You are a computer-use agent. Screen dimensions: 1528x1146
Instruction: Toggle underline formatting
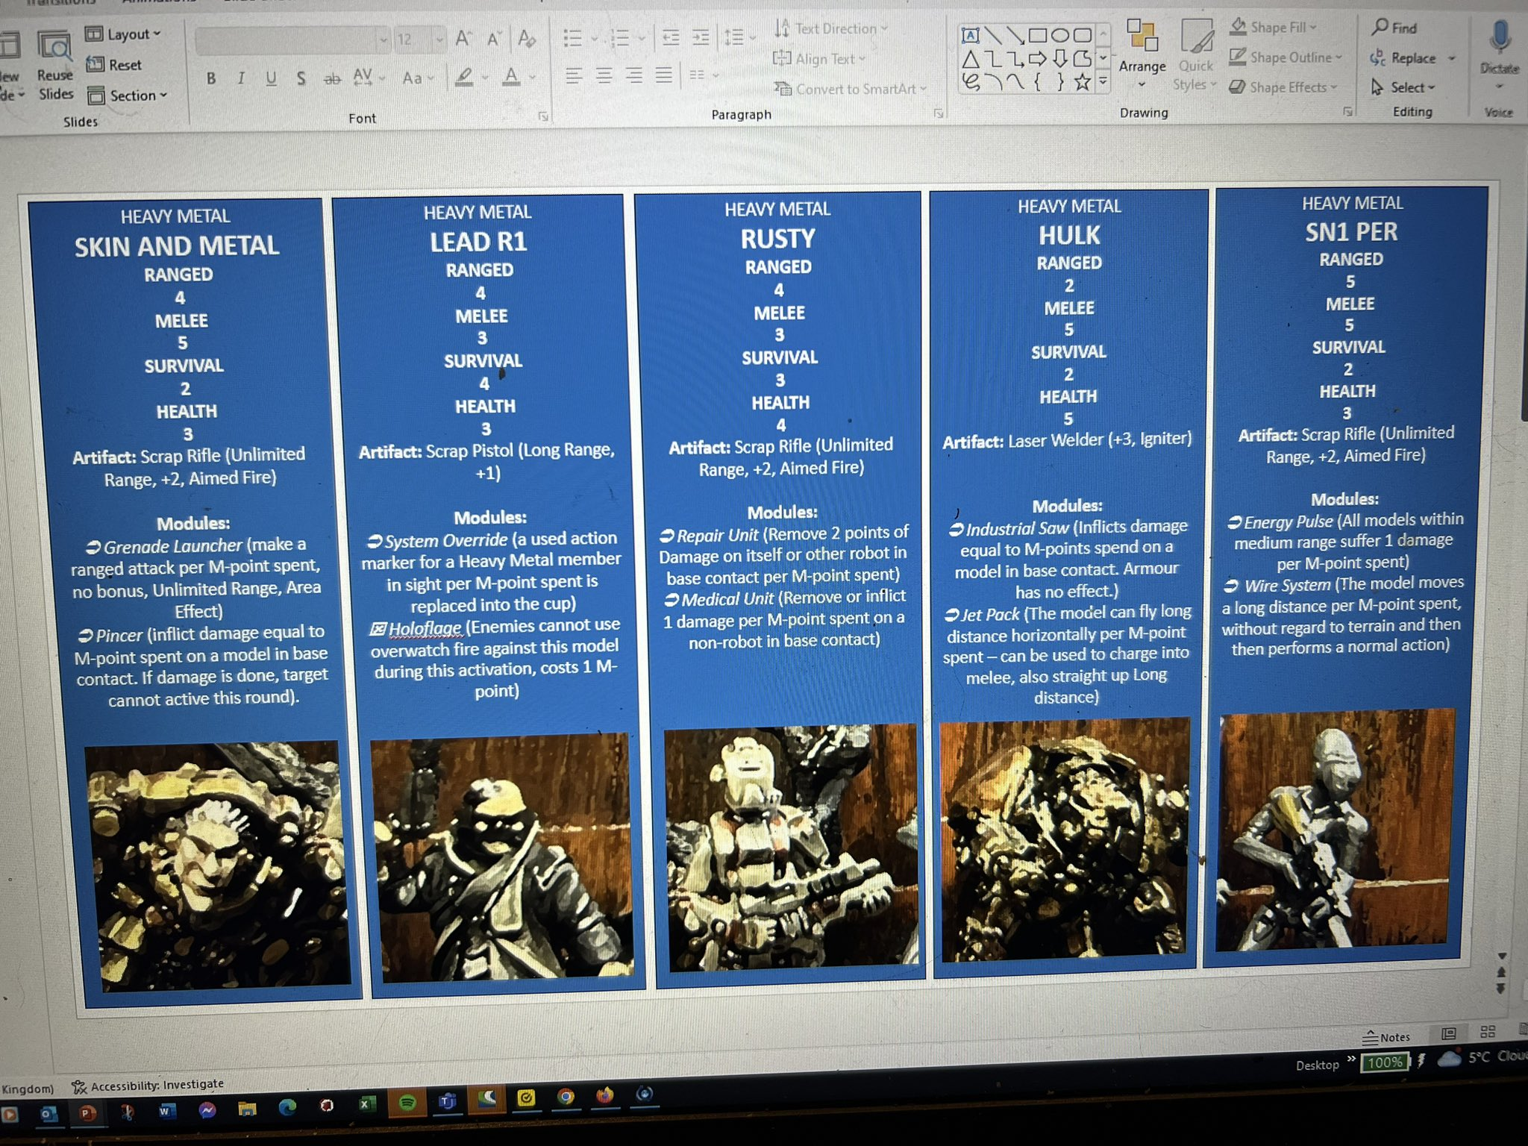click(271, 78)
